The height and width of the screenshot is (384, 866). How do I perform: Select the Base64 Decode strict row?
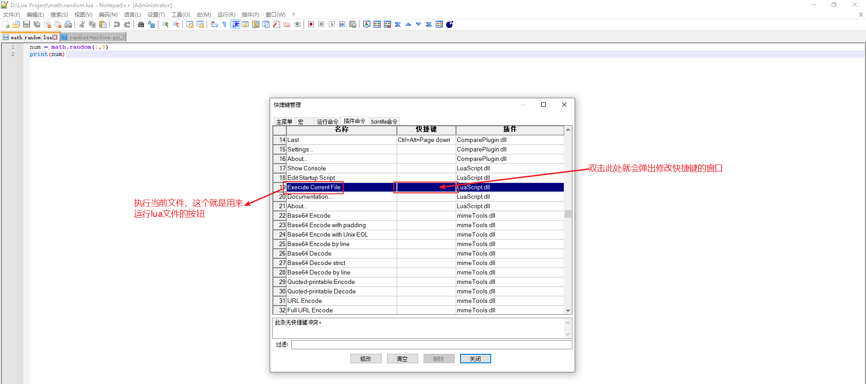pos(419,263)
